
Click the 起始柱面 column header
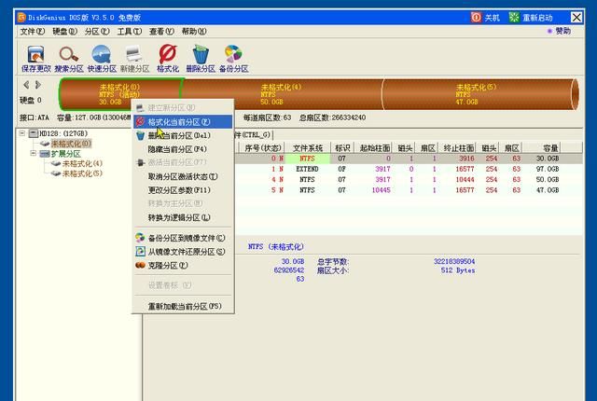coord(374,147)
